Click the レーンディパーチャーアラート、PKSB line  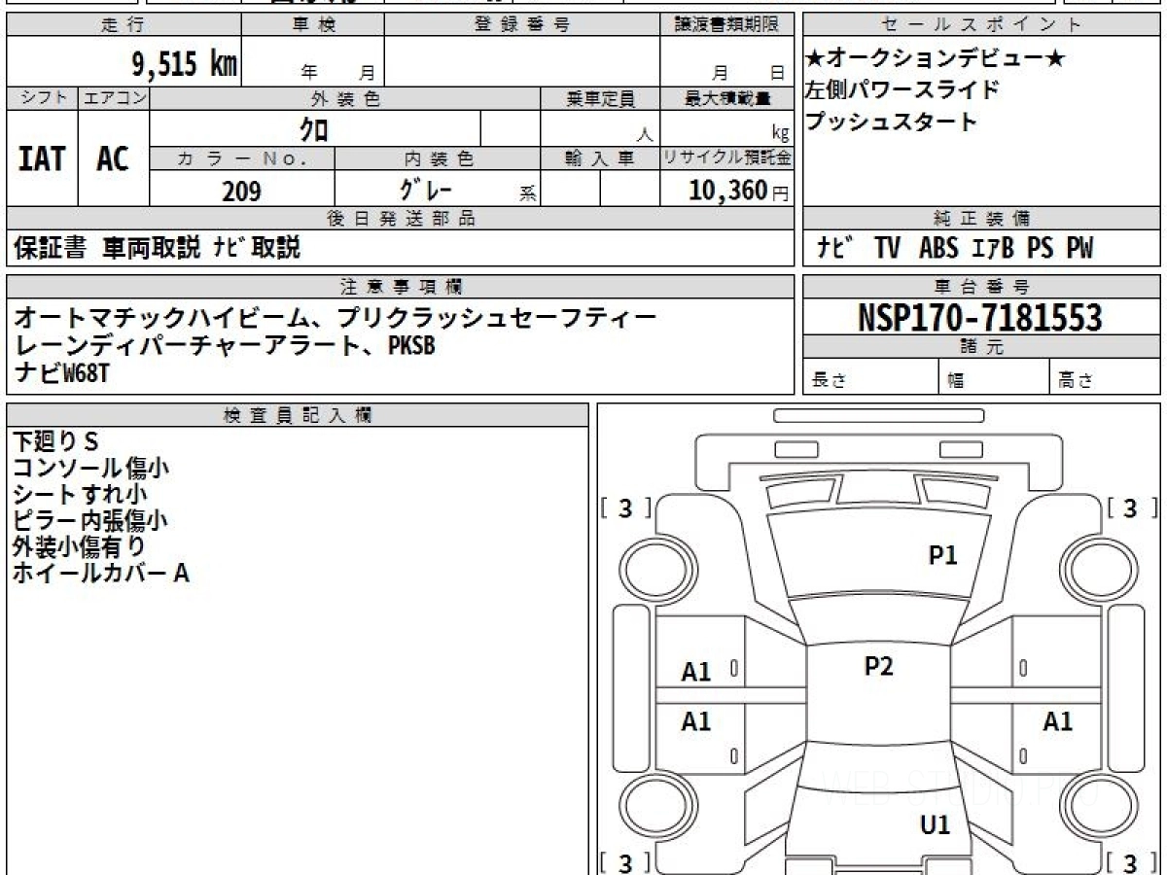coord(224,345)
